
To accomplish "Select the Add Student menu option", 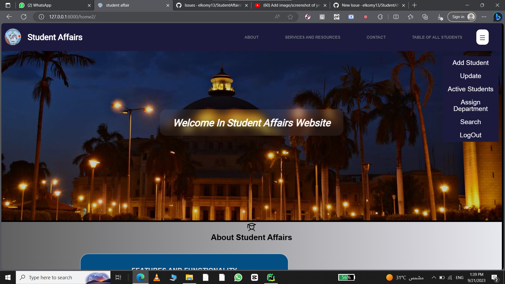I will point(470,63).
